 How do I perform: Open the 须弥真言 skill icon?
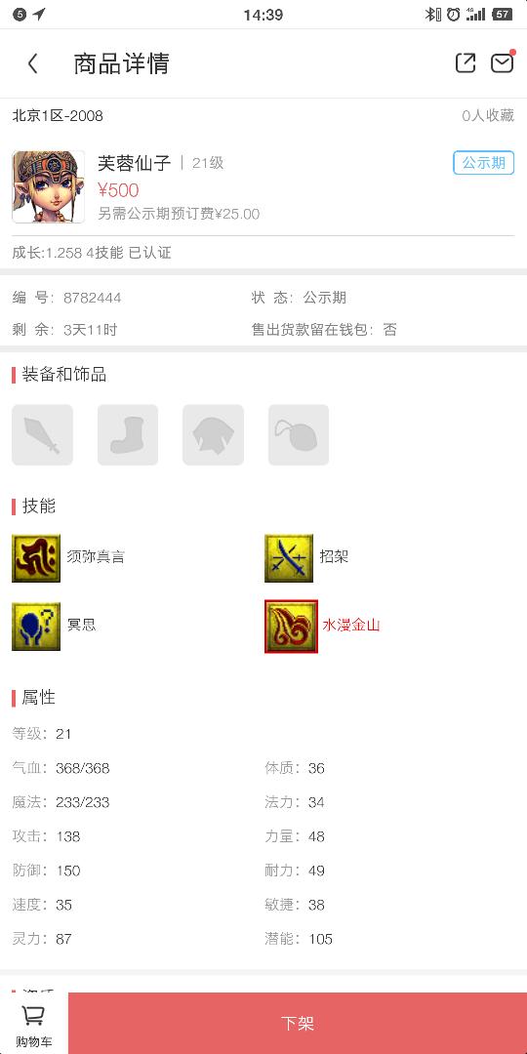[36, 558]
